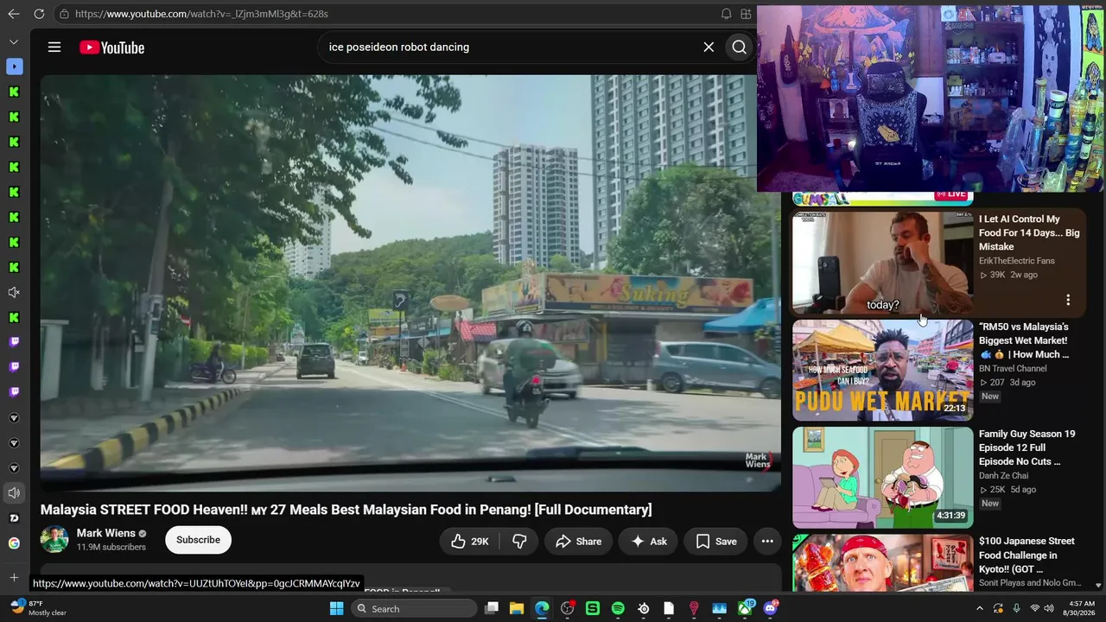Viewport: 1106px width, 622px height.
Task: Switch to the Google tab in the sidebar
Action: (x=14, y=543)
